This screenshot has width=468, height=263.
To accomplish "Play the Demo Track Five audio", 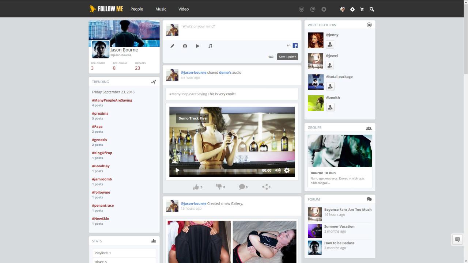I will point(177,170).
